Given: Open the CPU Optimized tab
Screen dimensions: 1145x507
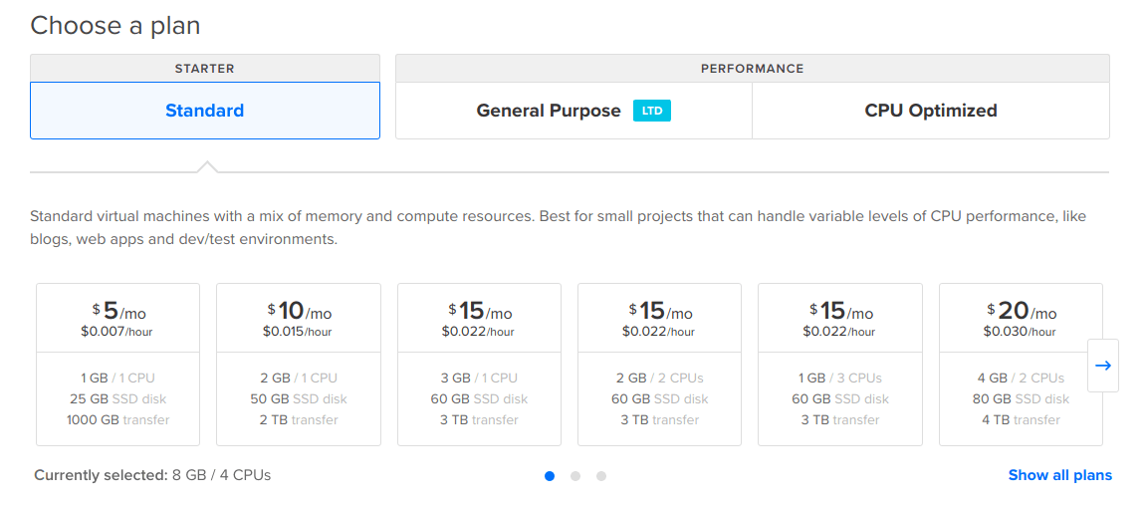Looking at the screenshot, I should (930, 111).
